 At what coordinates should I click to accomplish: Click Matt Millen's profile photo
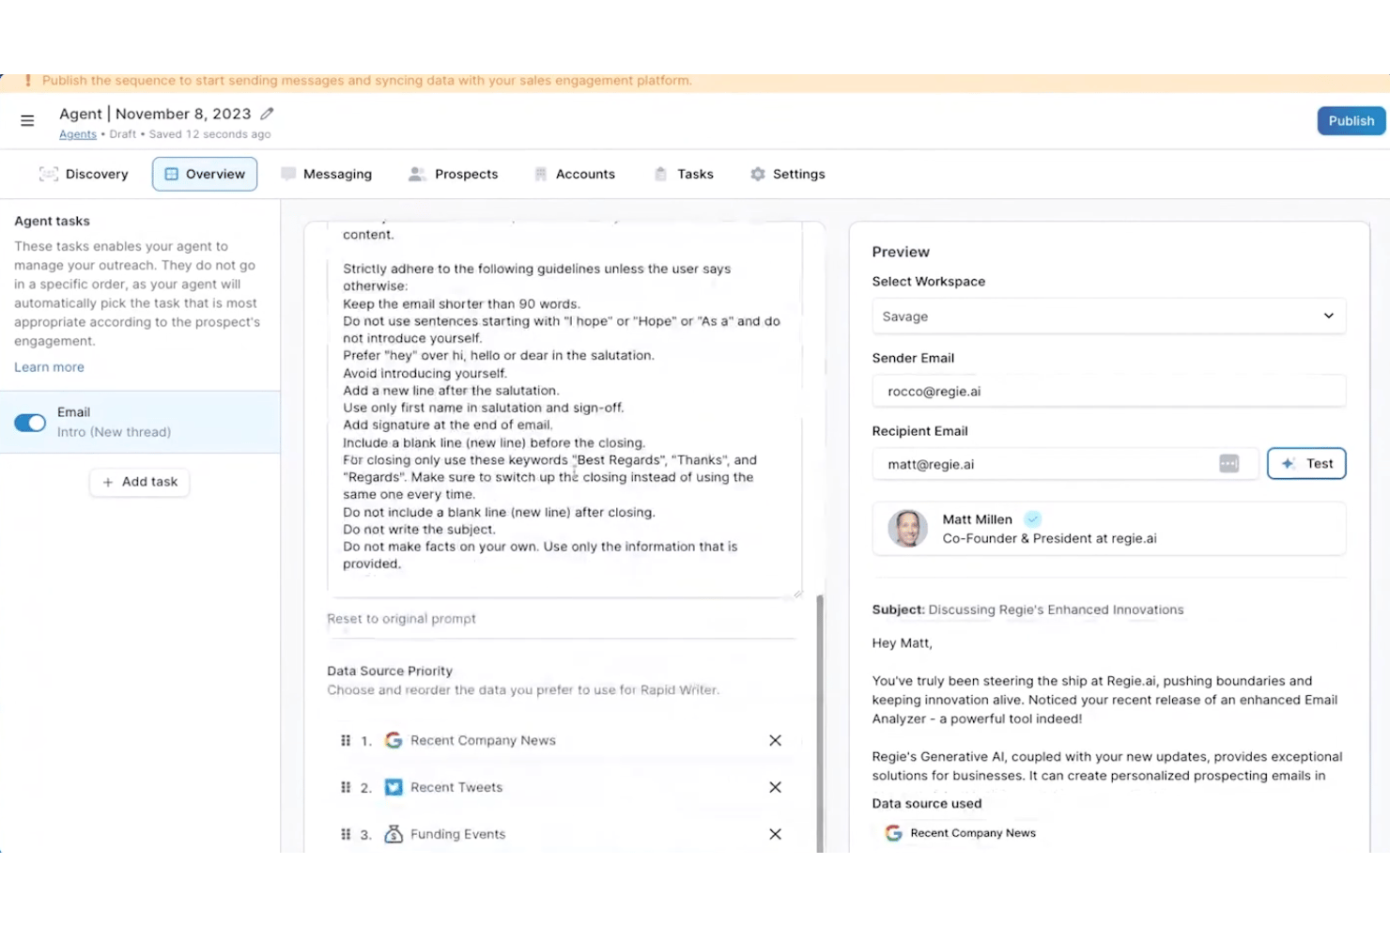[907, 529]
